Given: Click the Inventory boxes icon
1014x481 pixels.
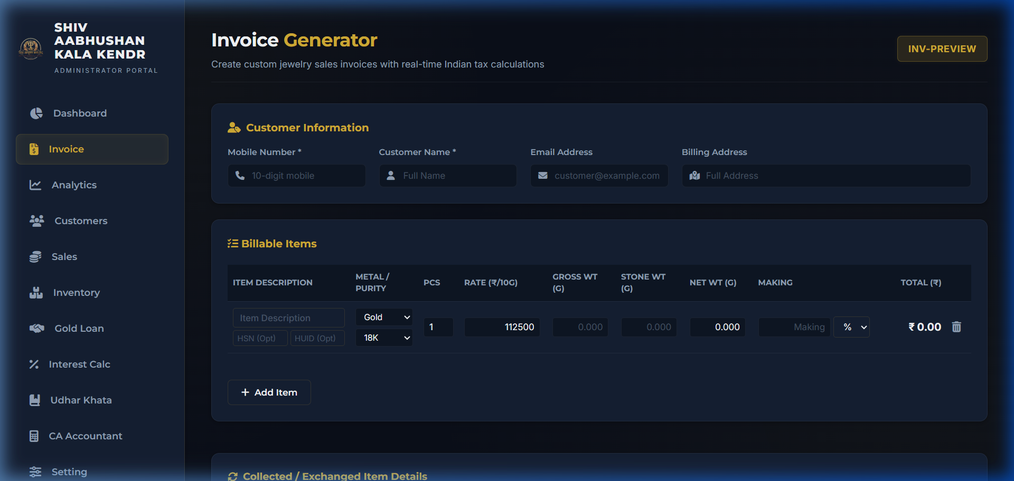Looking at the screenshot, I should tap(36, 293).
